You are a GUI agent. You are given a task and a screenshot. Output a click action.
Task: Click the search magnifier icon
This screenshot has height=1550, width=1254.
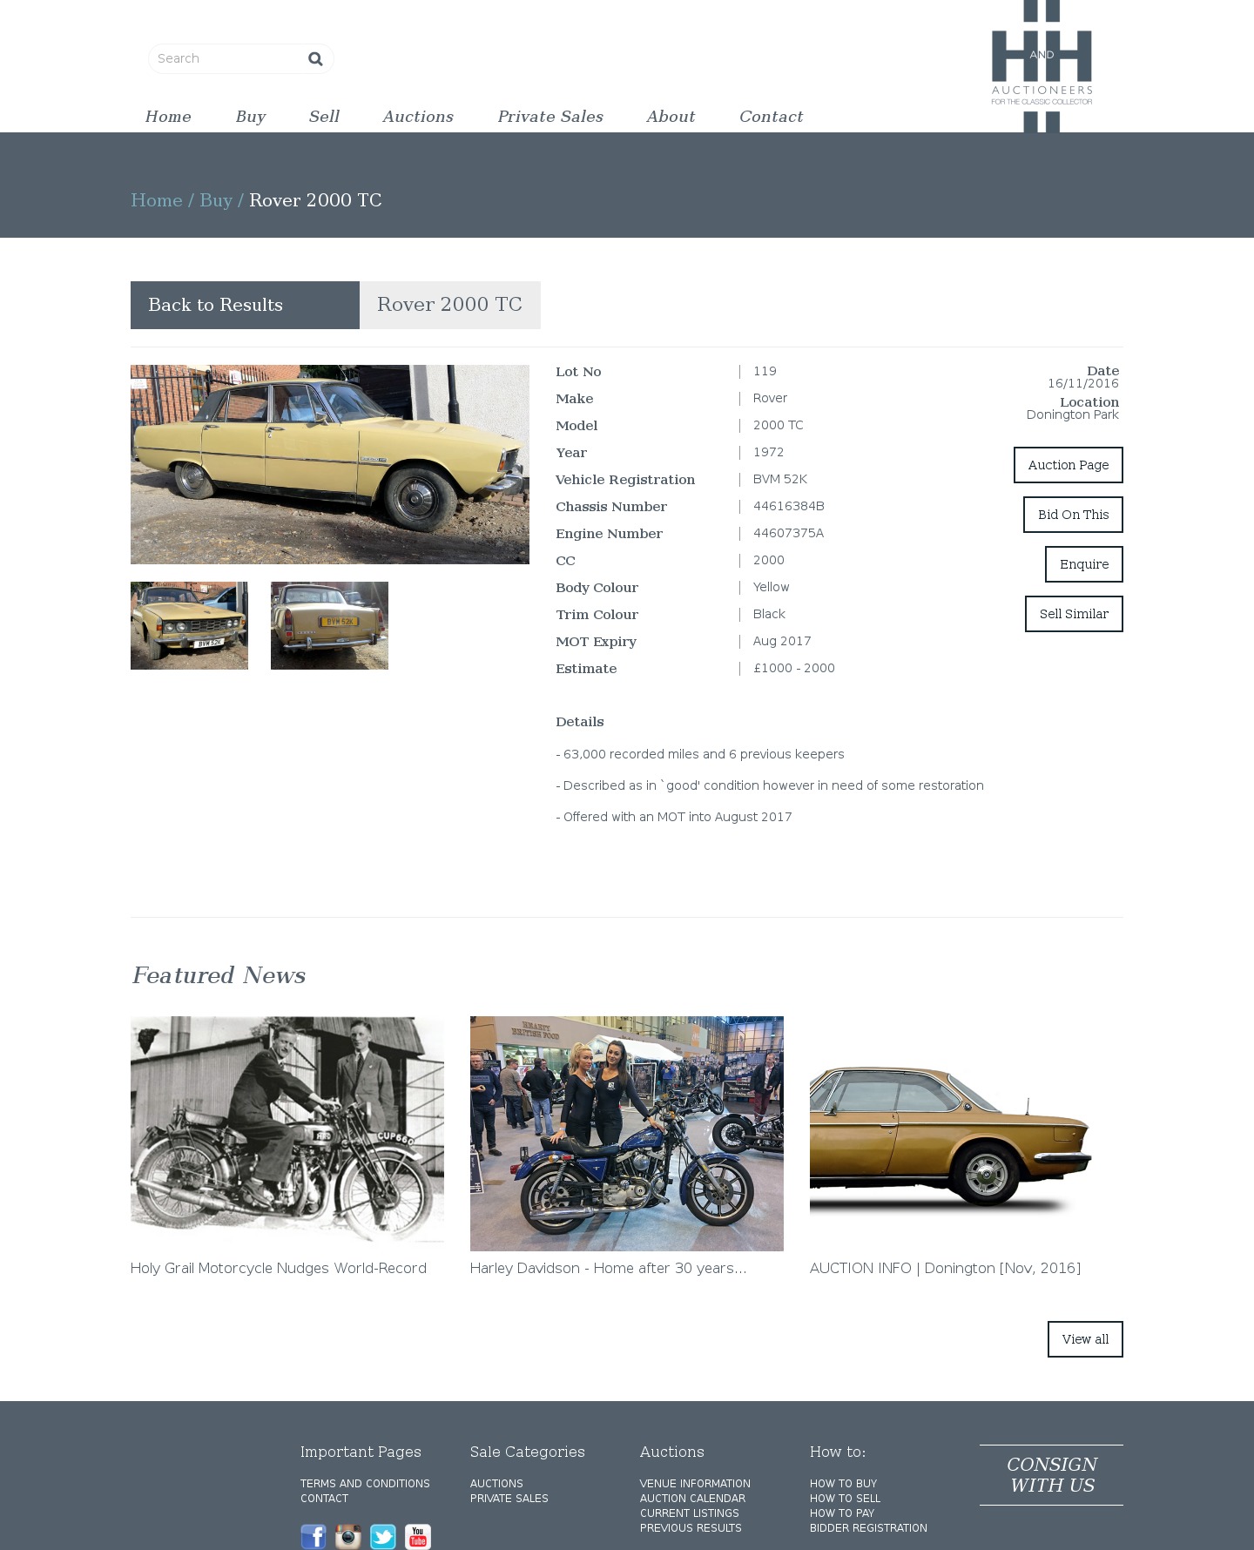[315, 58]
